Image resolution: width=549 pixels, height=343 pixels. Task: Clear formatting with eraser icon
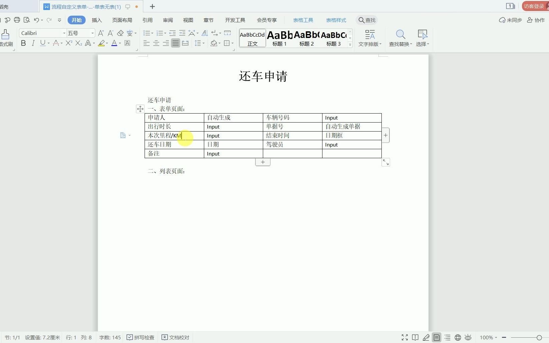click(120, 33)
